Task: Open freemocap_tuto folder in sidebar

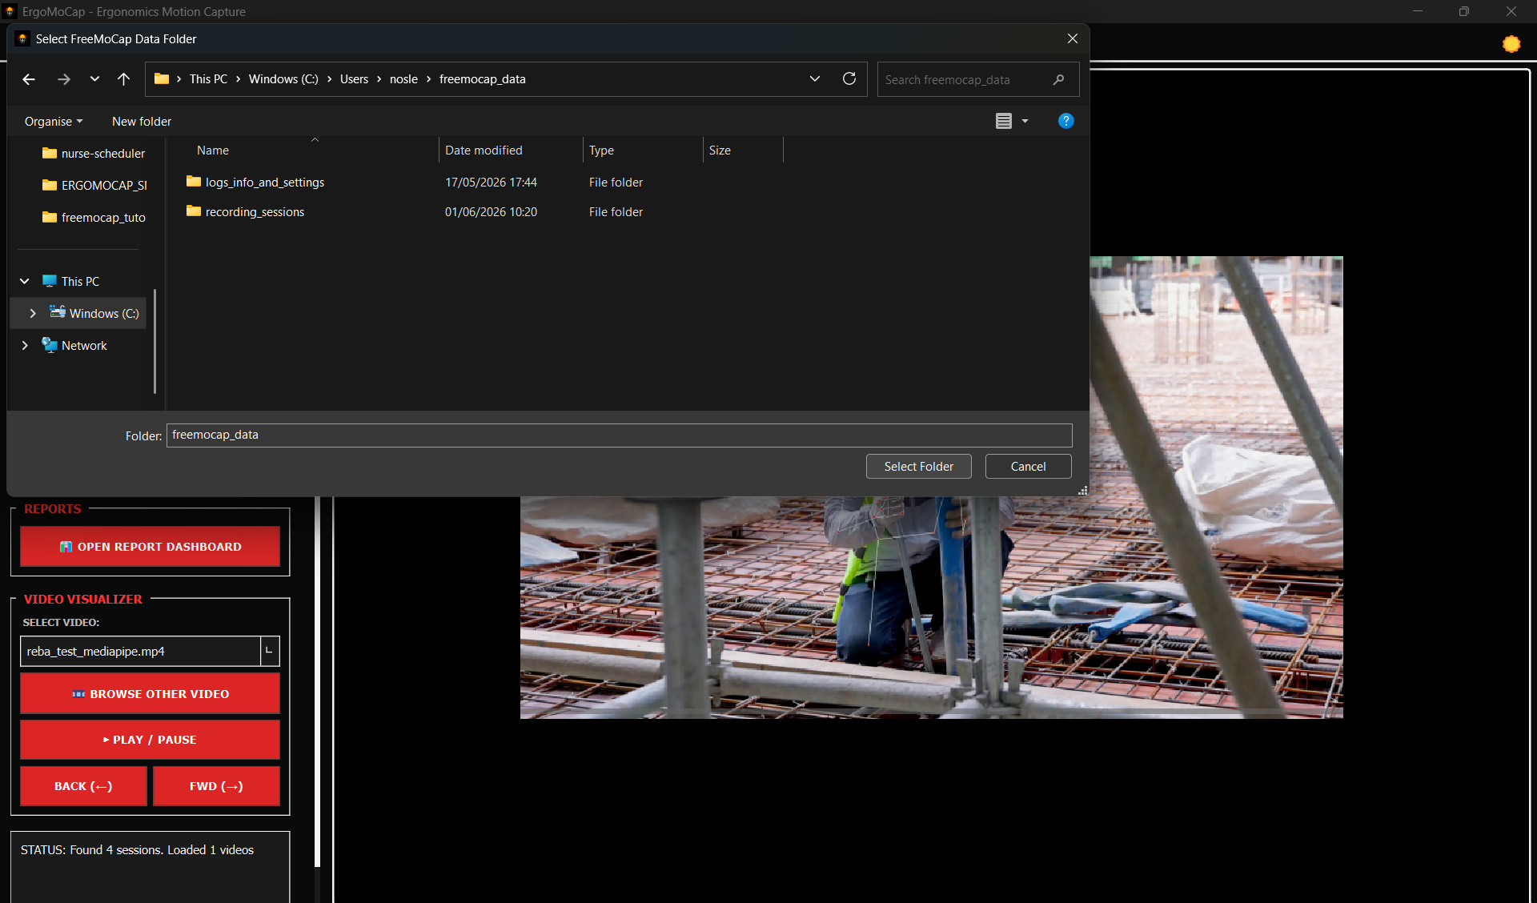Action: pyautogui.click(x=94, y=218)
